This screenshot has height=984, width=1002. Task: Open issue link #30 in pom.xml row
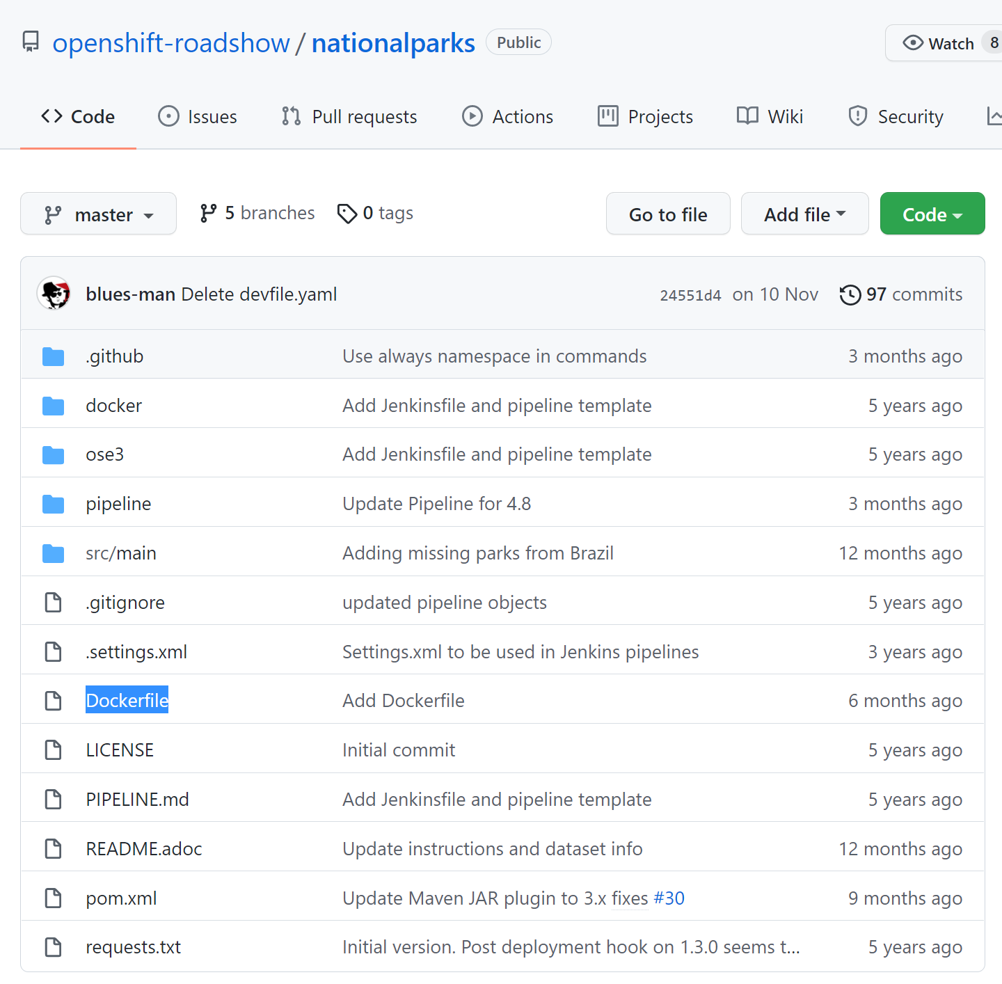pos(669,898)
